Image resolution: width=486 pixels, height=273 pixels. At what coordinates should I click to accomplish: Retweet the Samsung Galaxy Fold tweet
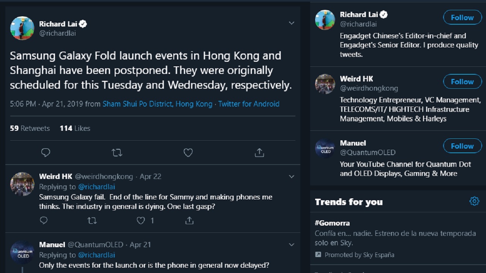(x=117, y=152)
